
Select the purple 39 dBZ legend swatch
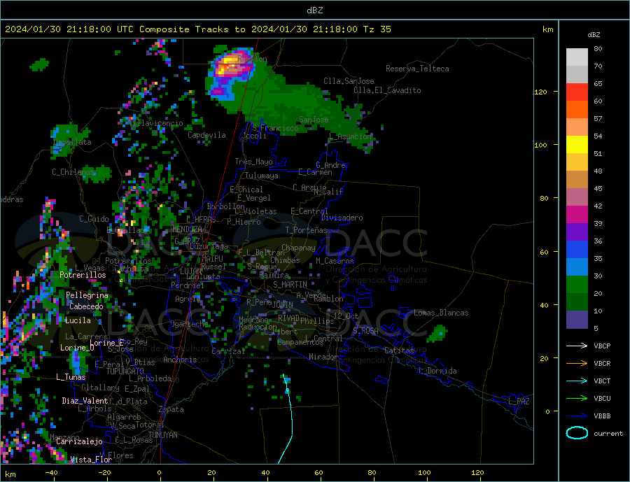577,232
